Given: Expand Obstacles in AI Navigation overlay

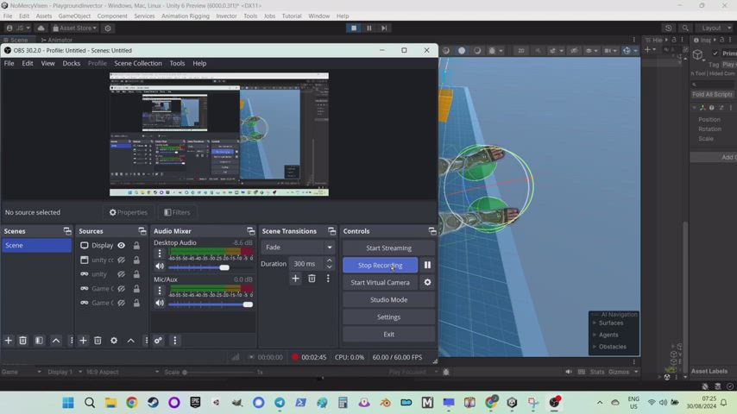Looking at the screenshot, I should pos(595,347).
